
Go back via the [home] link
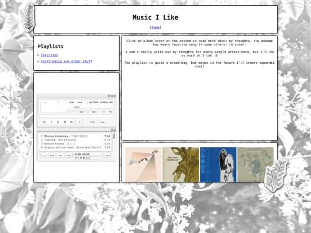pyautogui.click(x=155, y=27)
